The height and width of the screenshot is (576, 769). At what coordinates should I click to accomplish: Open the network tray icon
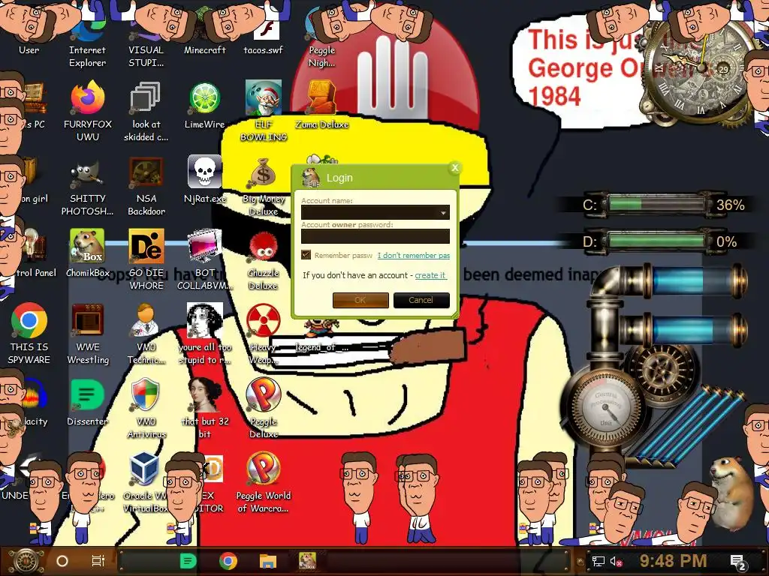tap(598, 561)
